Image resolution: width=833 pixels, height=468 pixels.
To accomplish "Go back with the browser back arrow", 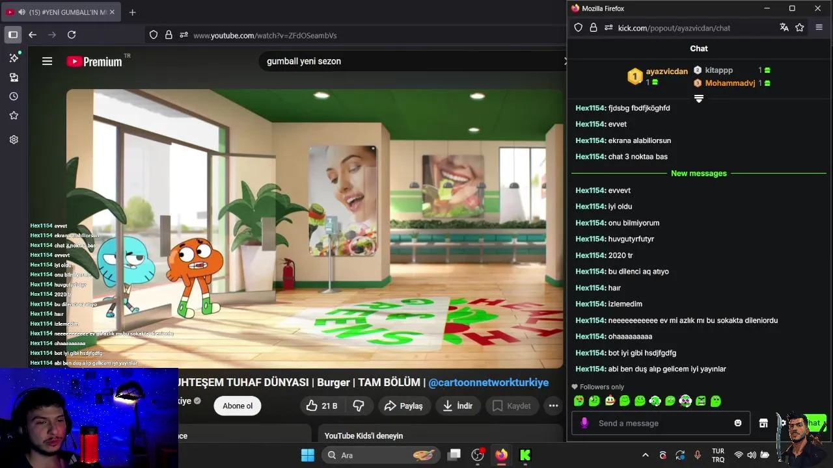I will 33,34.
